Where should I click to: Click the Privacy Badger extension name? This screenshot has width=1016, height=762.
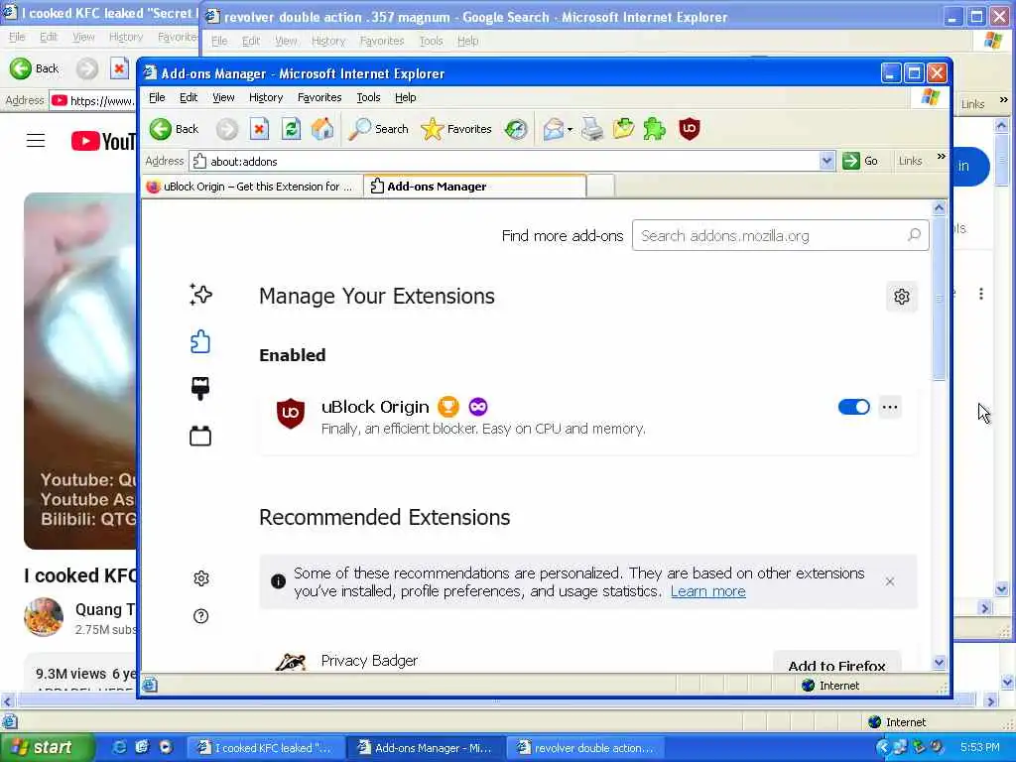369,661
